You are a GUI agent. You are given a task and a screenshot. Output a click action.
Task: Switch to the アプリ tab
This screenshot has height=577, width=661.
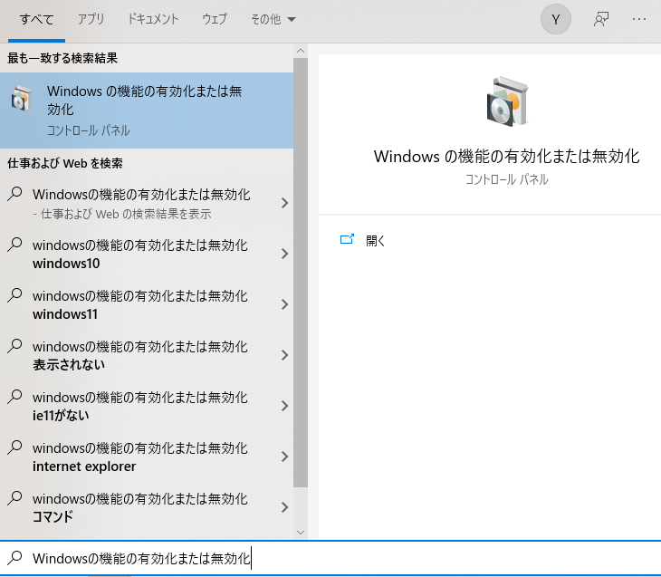coord(91,19)
